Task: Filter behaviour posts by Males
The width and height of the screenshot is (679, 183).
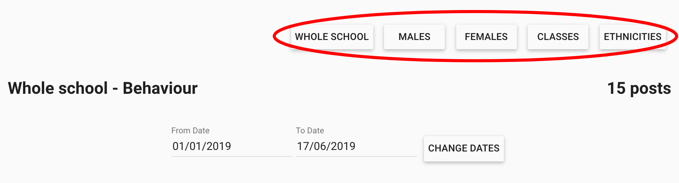Action: (x=414, y=37)
